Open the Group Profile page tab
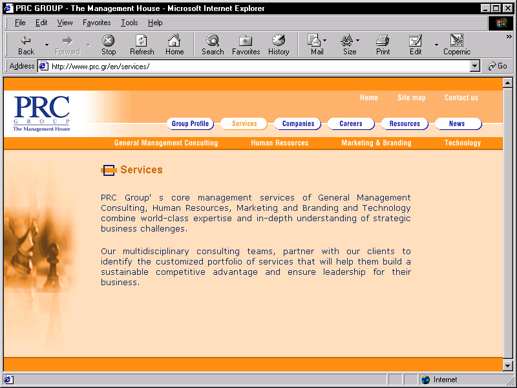The image size is (517, 388). pyautogui.click(x=190, y=124)
